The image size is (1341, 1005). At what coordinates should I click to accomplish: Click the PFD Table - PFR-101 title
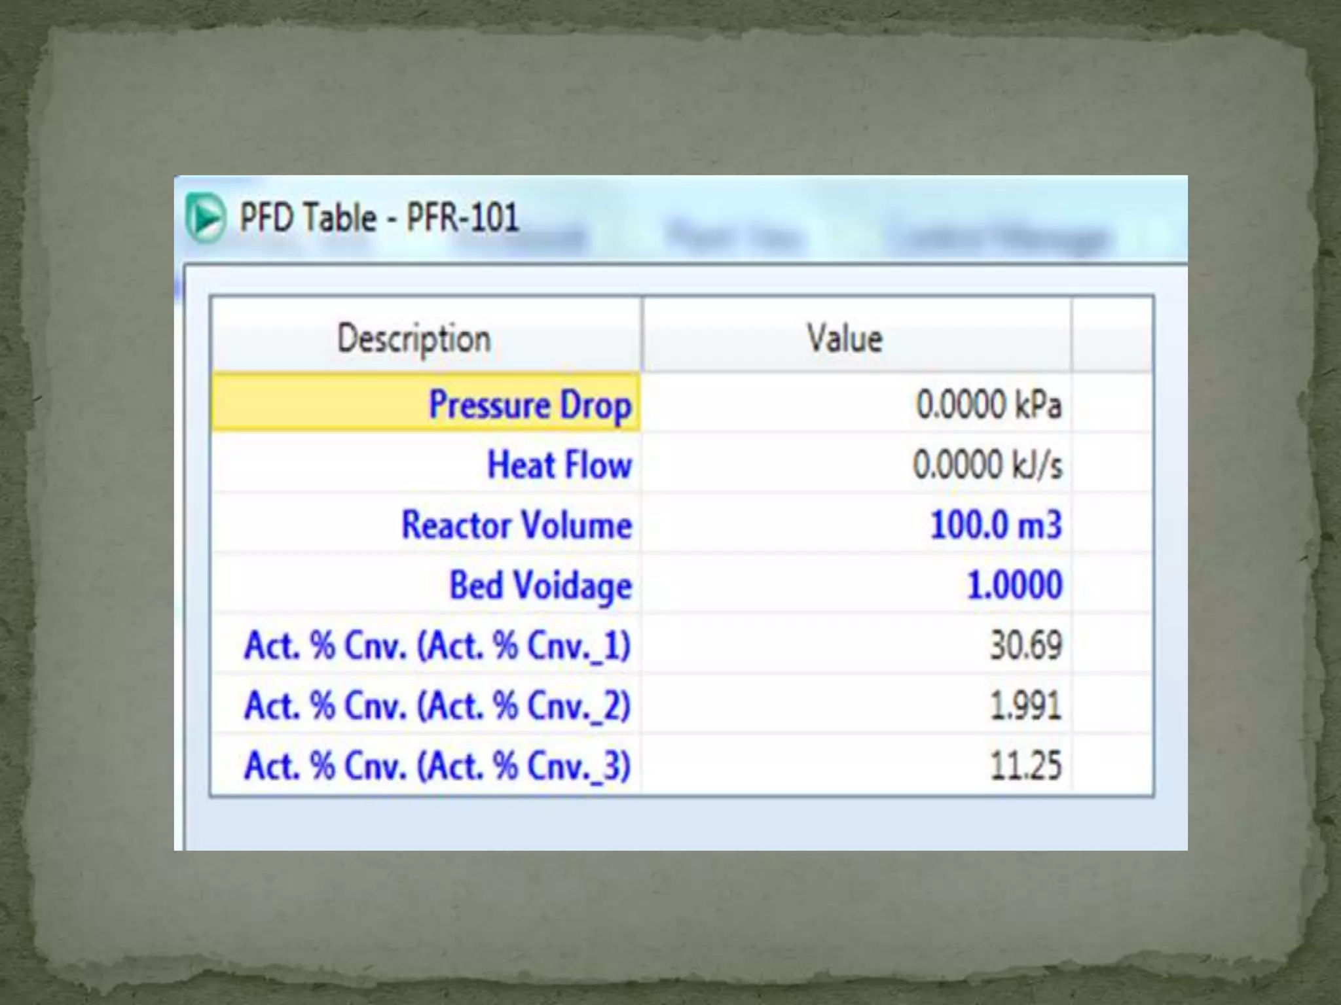(x=379, y=218)
